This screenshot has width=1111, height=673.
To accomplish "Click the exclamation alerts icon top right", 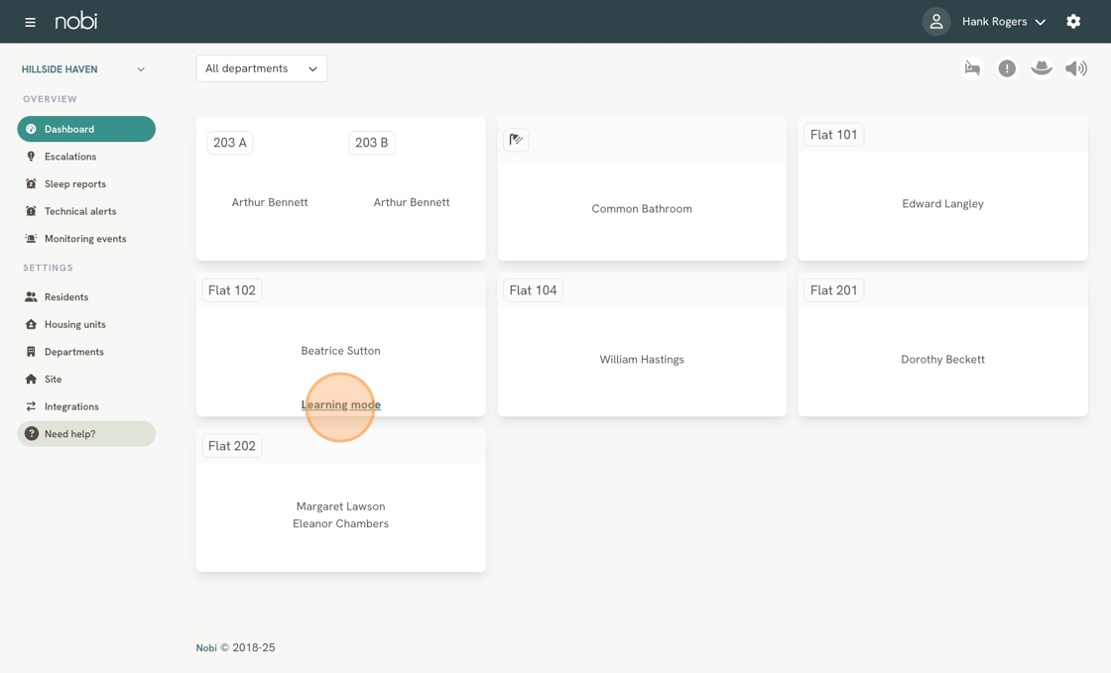I will point(1007,67).
